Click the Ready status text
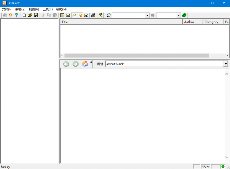The width and height of the screenshot is (230, 169). point(5,167)
